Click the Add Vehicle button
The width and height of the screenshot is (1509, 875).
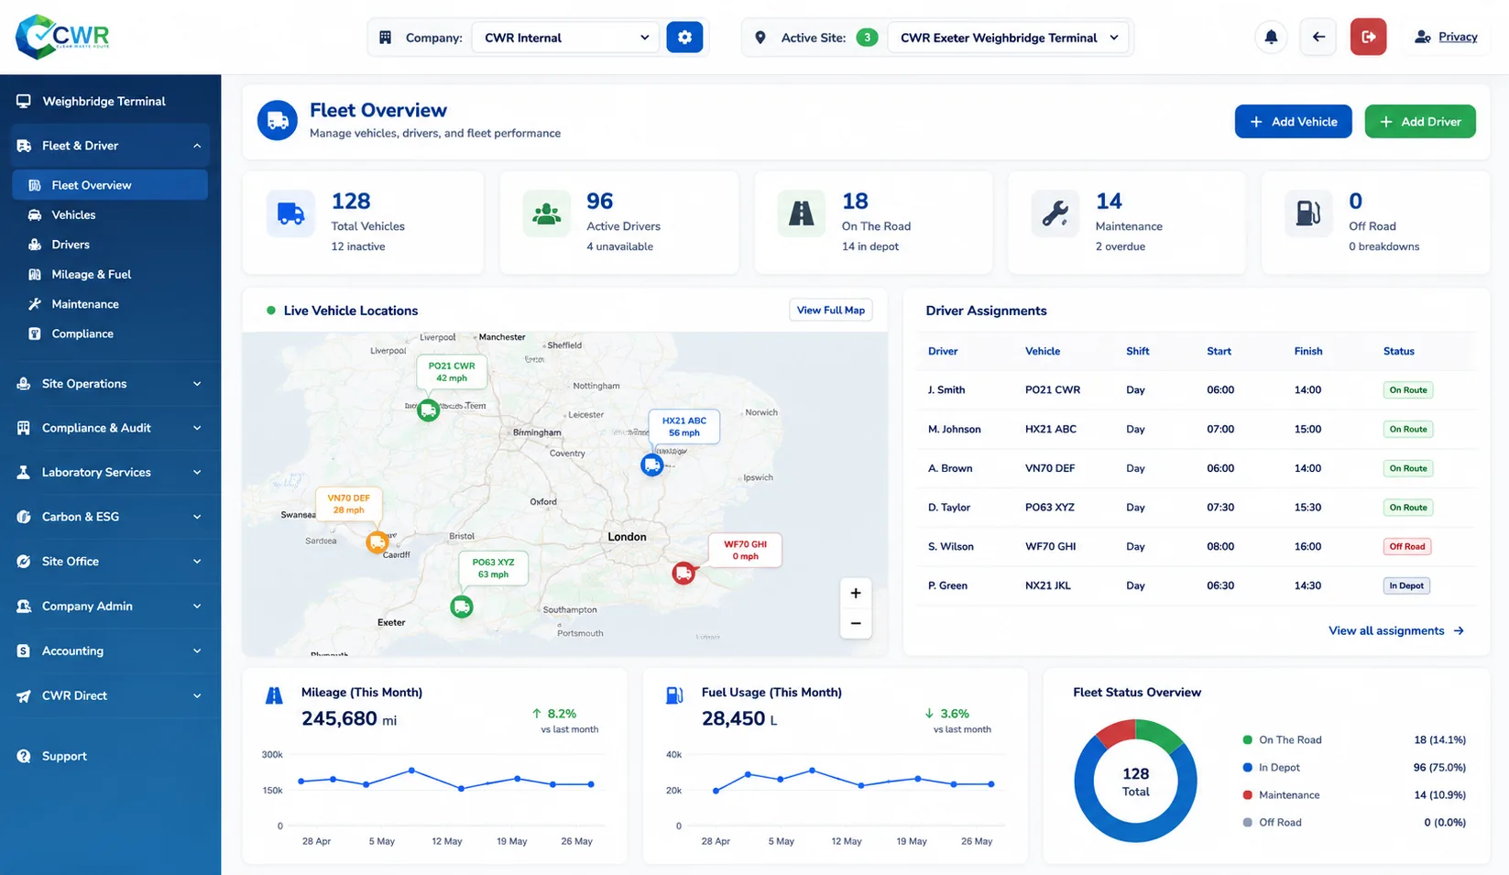coord(1293,122)
